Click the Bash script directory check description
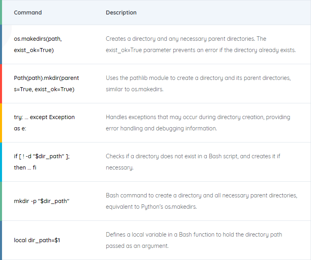The width and height of the screenshot is (311, 260). tap(193, 162)
